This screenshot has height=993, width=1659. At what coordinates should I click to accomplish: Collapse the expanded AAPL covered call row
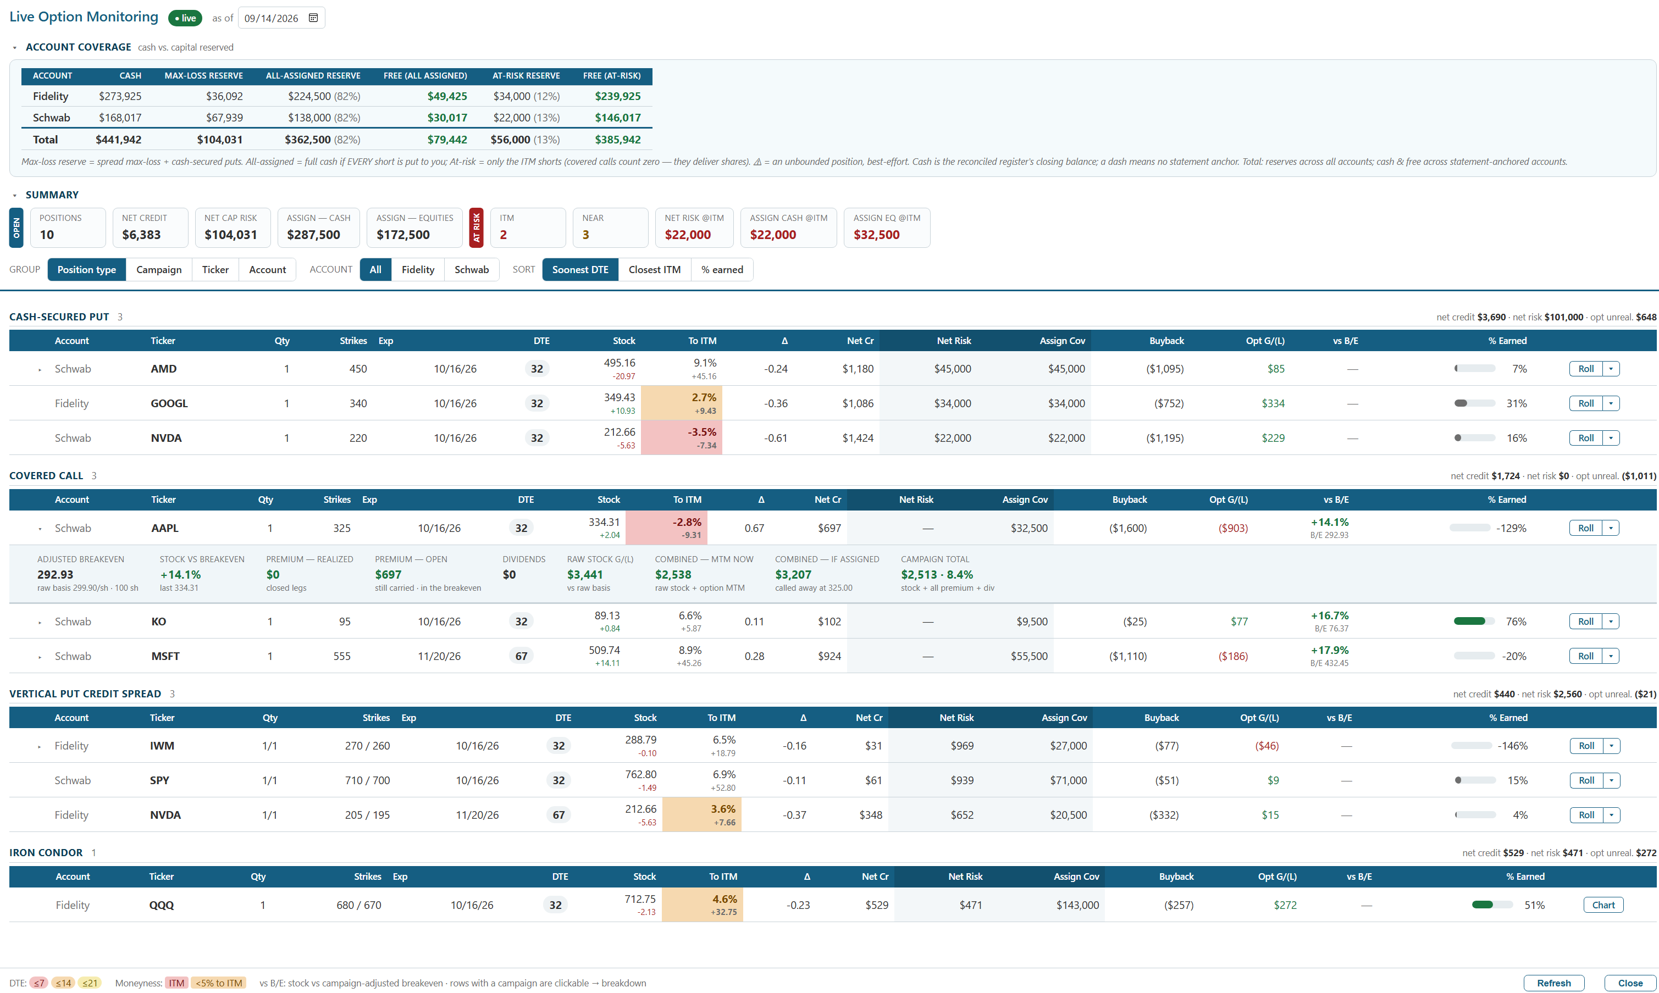coord(40,529)
